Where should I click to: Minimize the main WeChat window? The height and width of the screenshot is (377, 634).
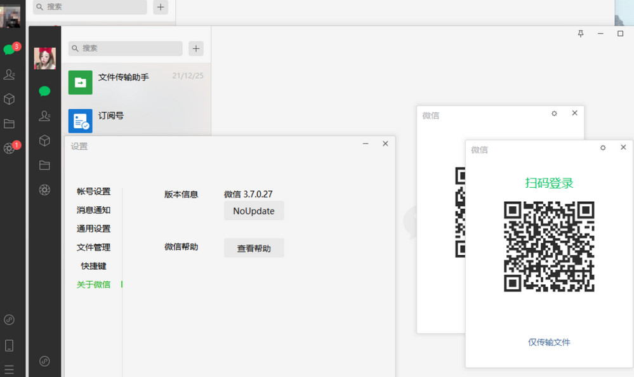[x=600, y=34]
